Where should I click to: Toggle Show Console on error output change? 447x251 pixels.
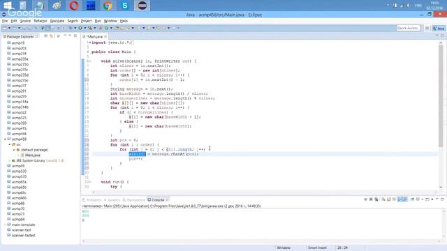[x=405, y=199]
